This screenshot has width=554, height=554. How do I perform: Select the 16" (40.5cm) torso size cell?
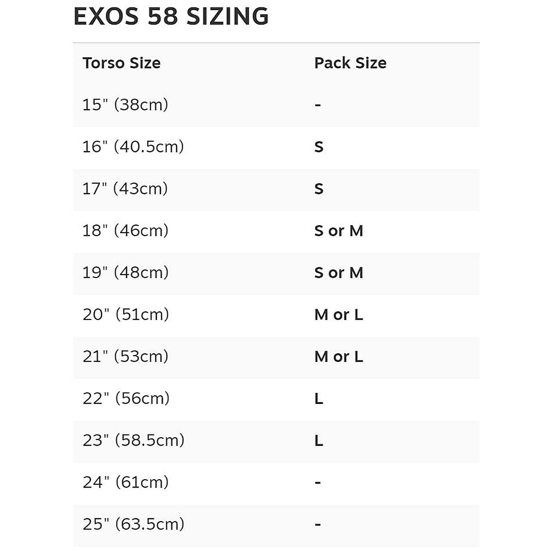[x=133, y=147]
